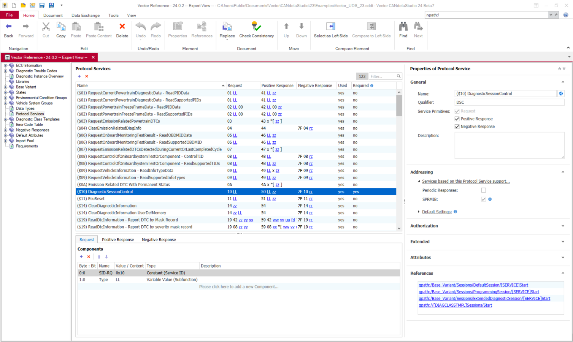Collapse the General section
Screen dimensions: 573x342
coord(563,82)
